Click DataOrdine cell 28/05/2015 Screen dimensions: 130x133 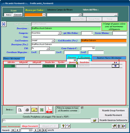tap(84, 66)
